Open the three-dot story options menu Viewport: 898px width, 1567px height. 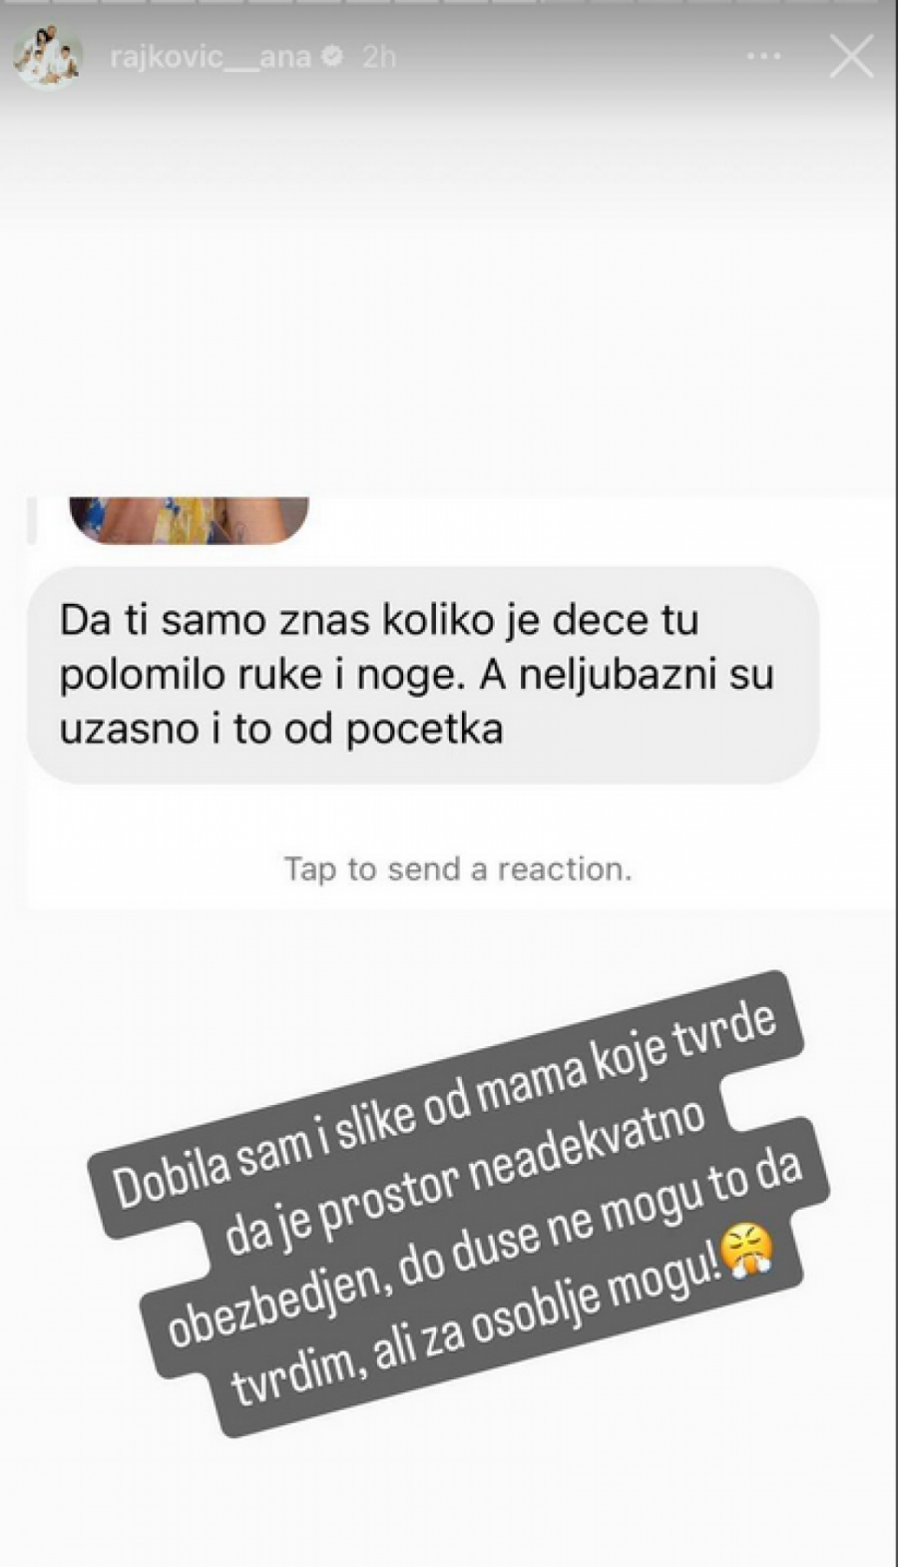tap(764, 57)
